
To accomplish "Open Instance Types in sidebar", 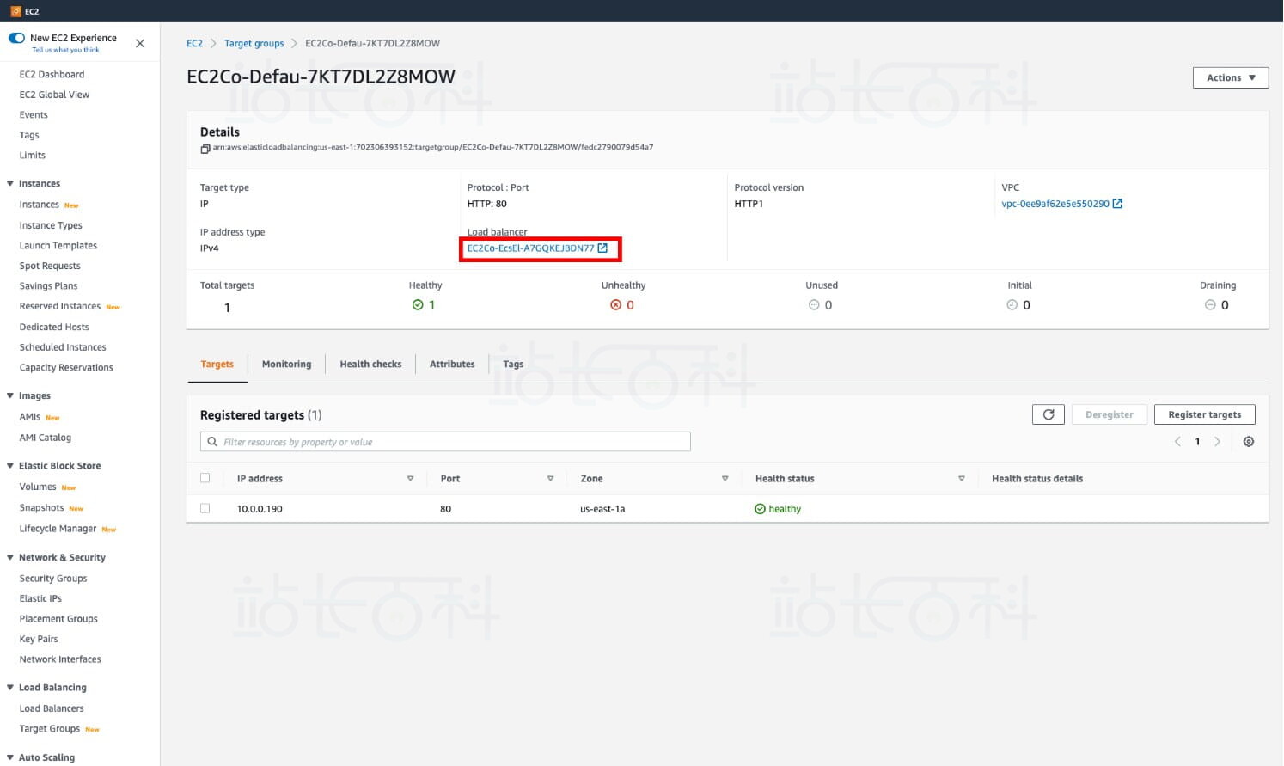I will click(51, 225).
